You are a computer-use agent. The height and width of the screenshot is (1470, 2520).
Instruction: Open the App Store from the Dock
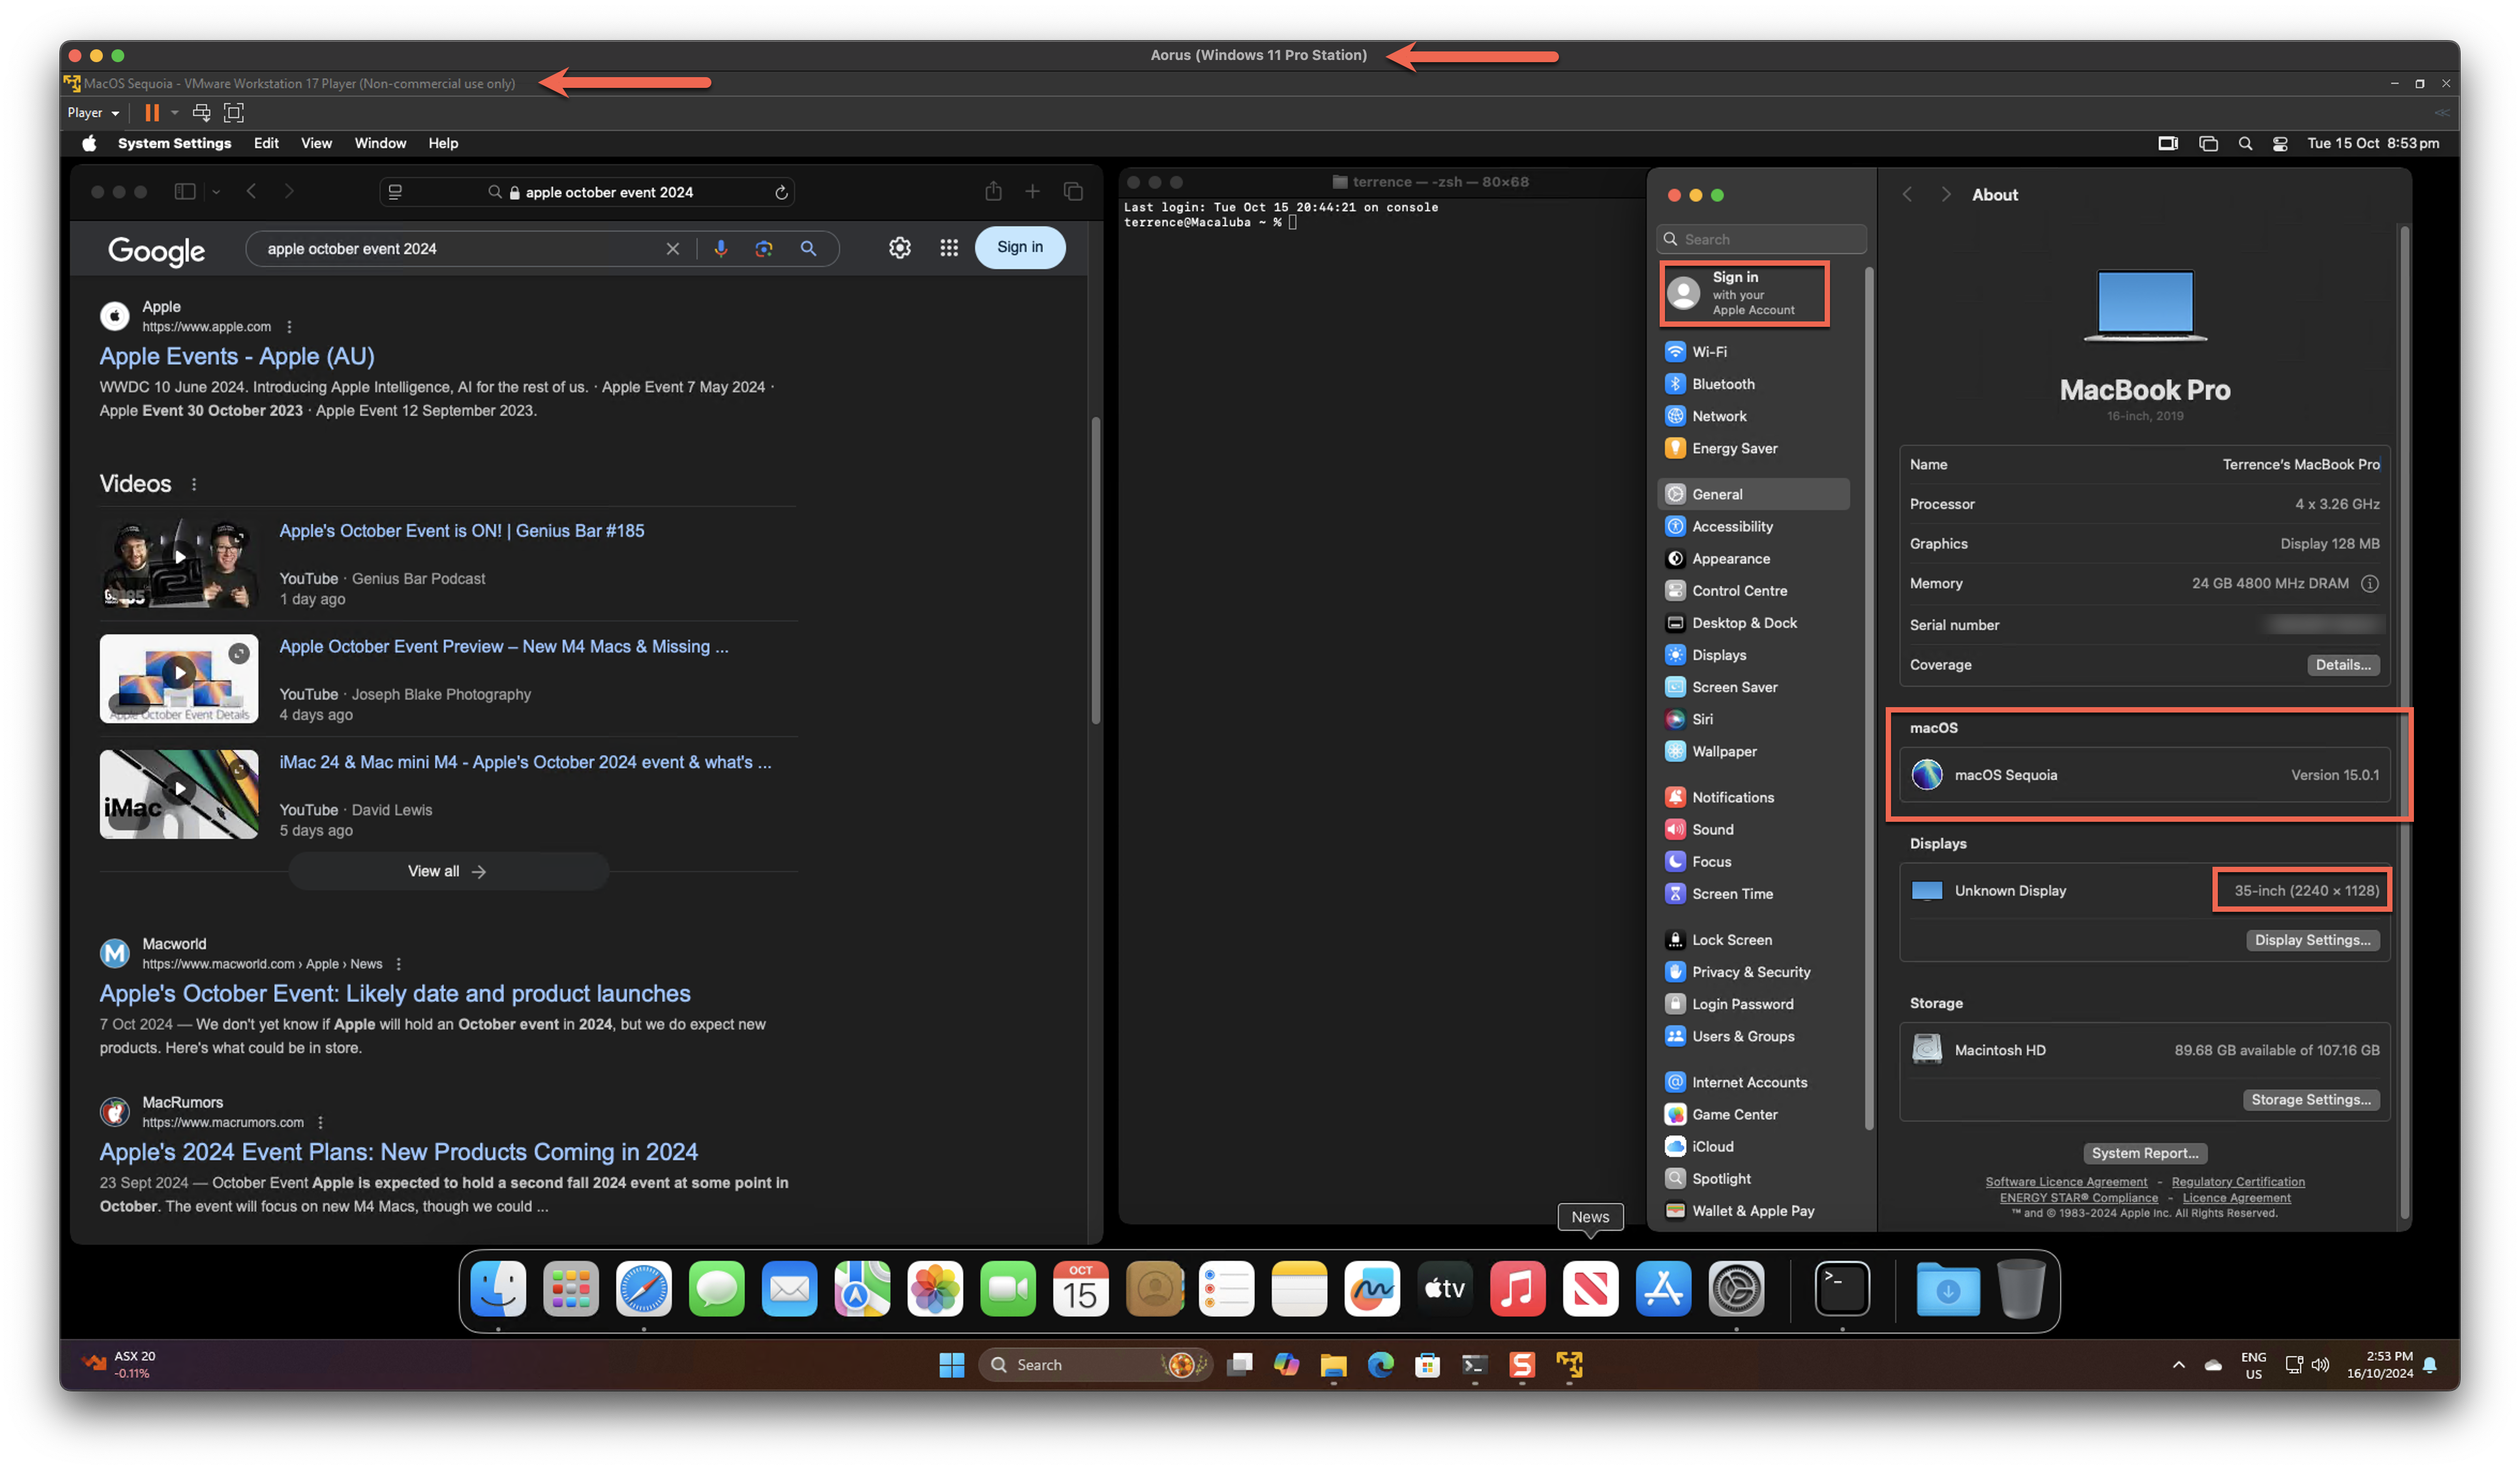(1663, 1289)
